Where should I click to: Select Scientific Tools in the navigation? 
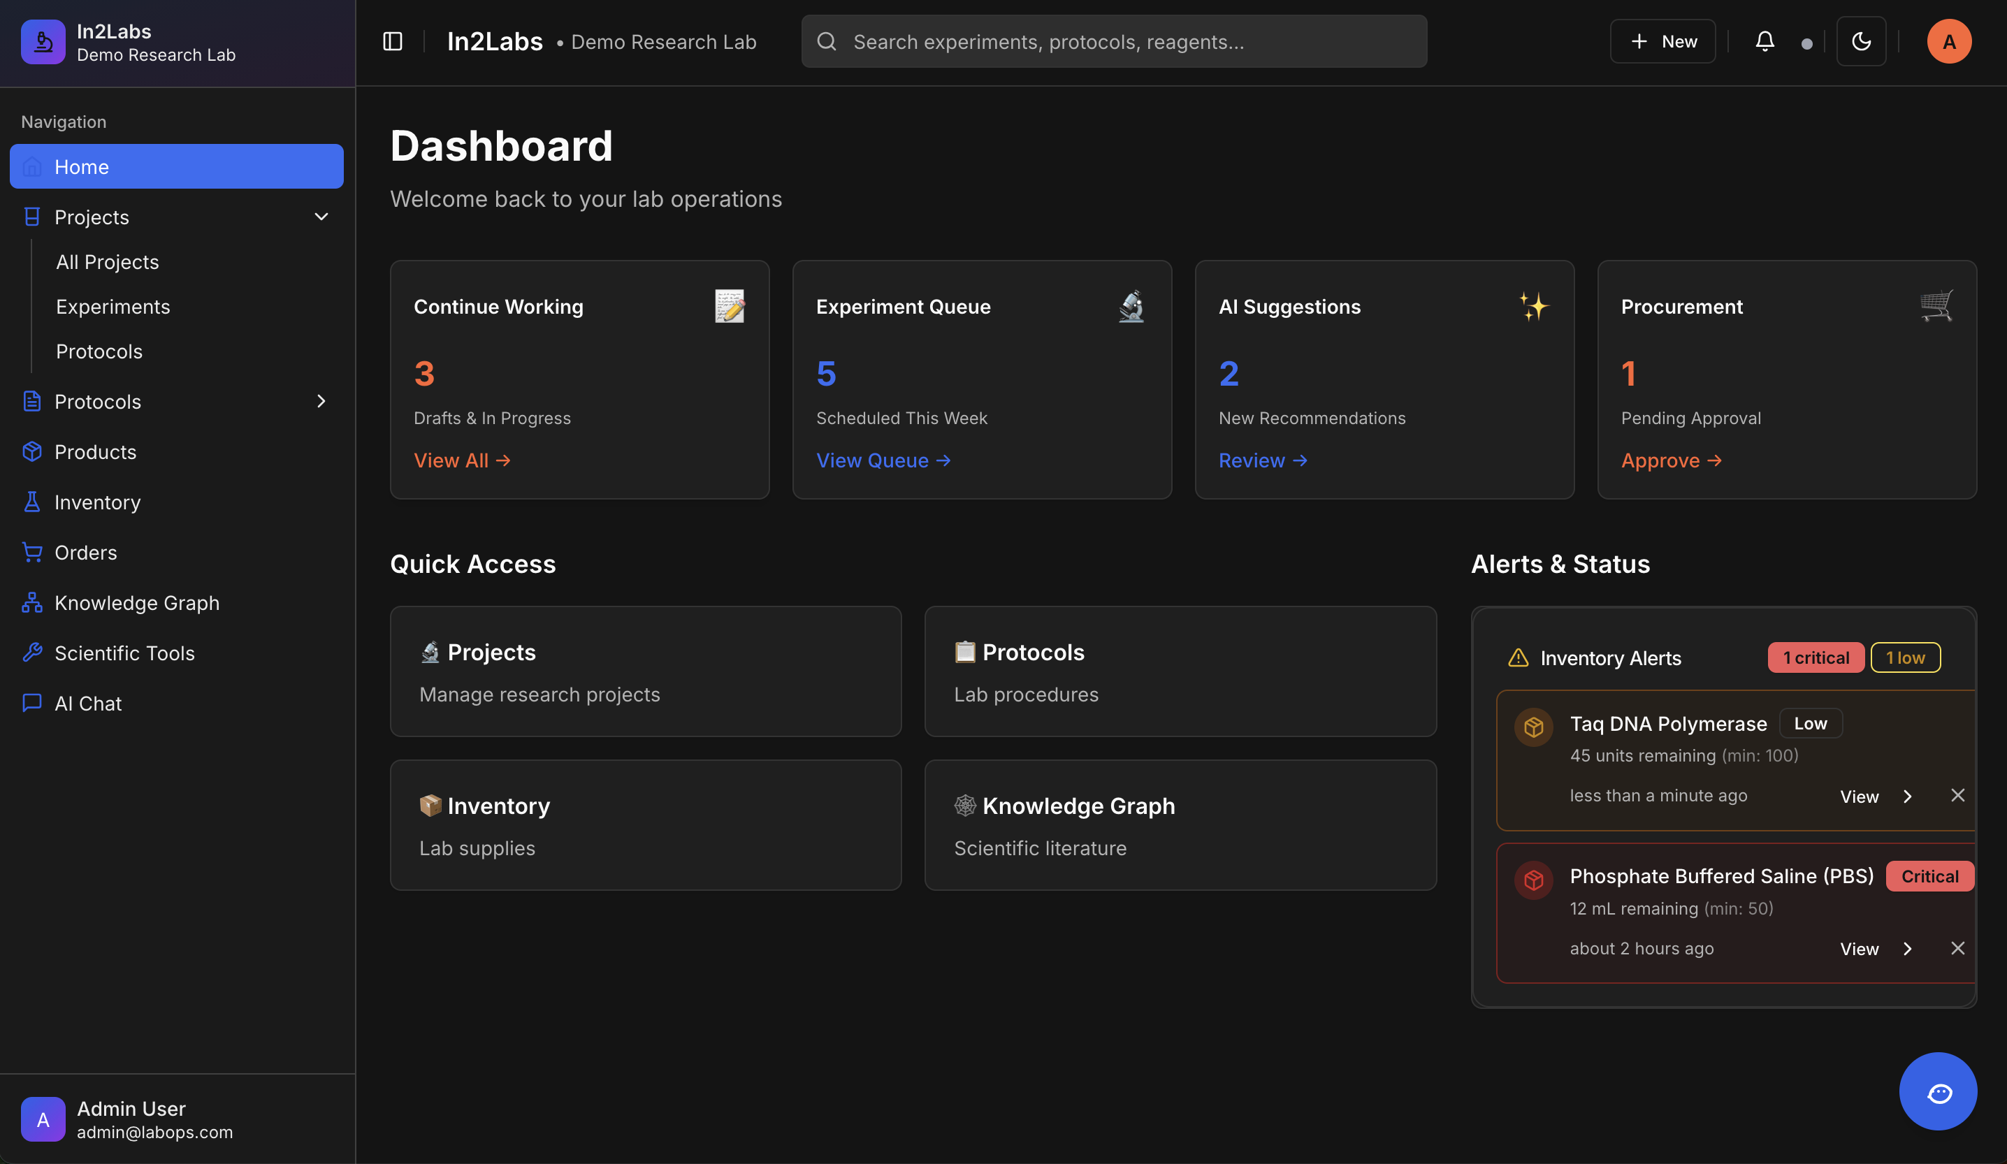(124, 653)
